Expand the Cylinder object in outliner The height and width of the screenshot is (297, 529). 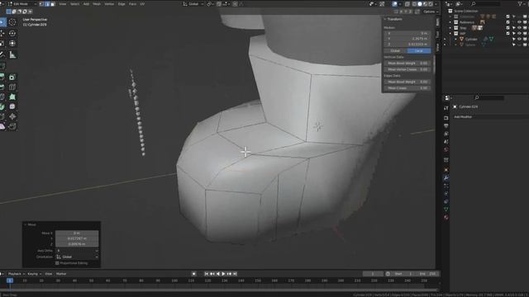(455, 39)
